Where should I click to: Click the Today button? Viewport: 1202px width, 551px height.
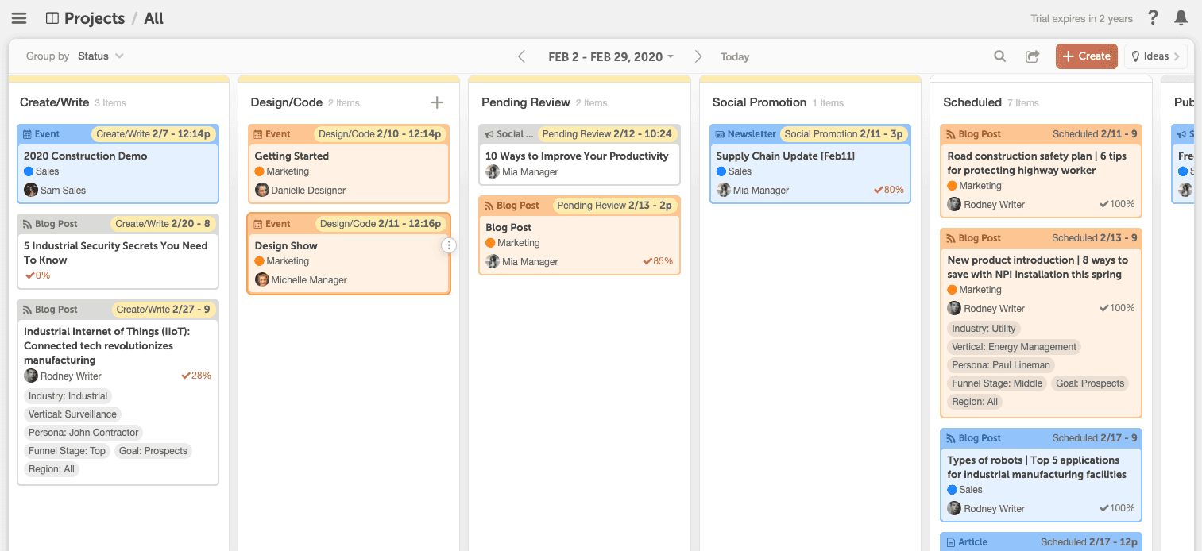[735, 56]
